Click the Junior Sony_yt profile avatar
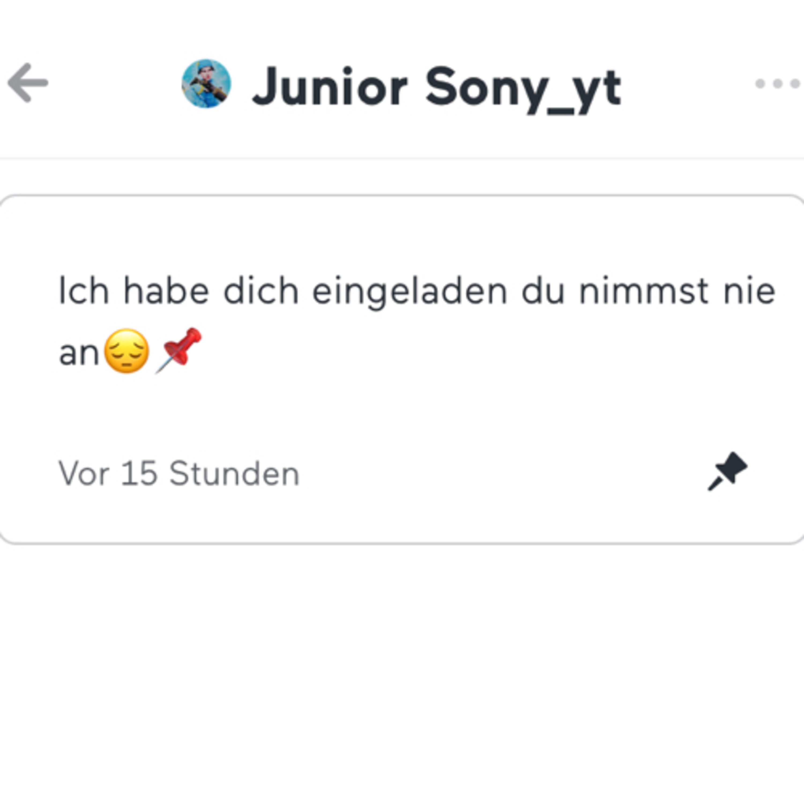804x804 pixels. [x=206, y=83]
